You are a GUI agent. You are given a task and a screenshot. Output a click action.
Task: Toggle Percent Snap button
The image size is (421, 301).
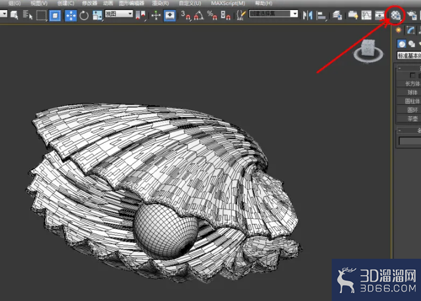(212, 15)
